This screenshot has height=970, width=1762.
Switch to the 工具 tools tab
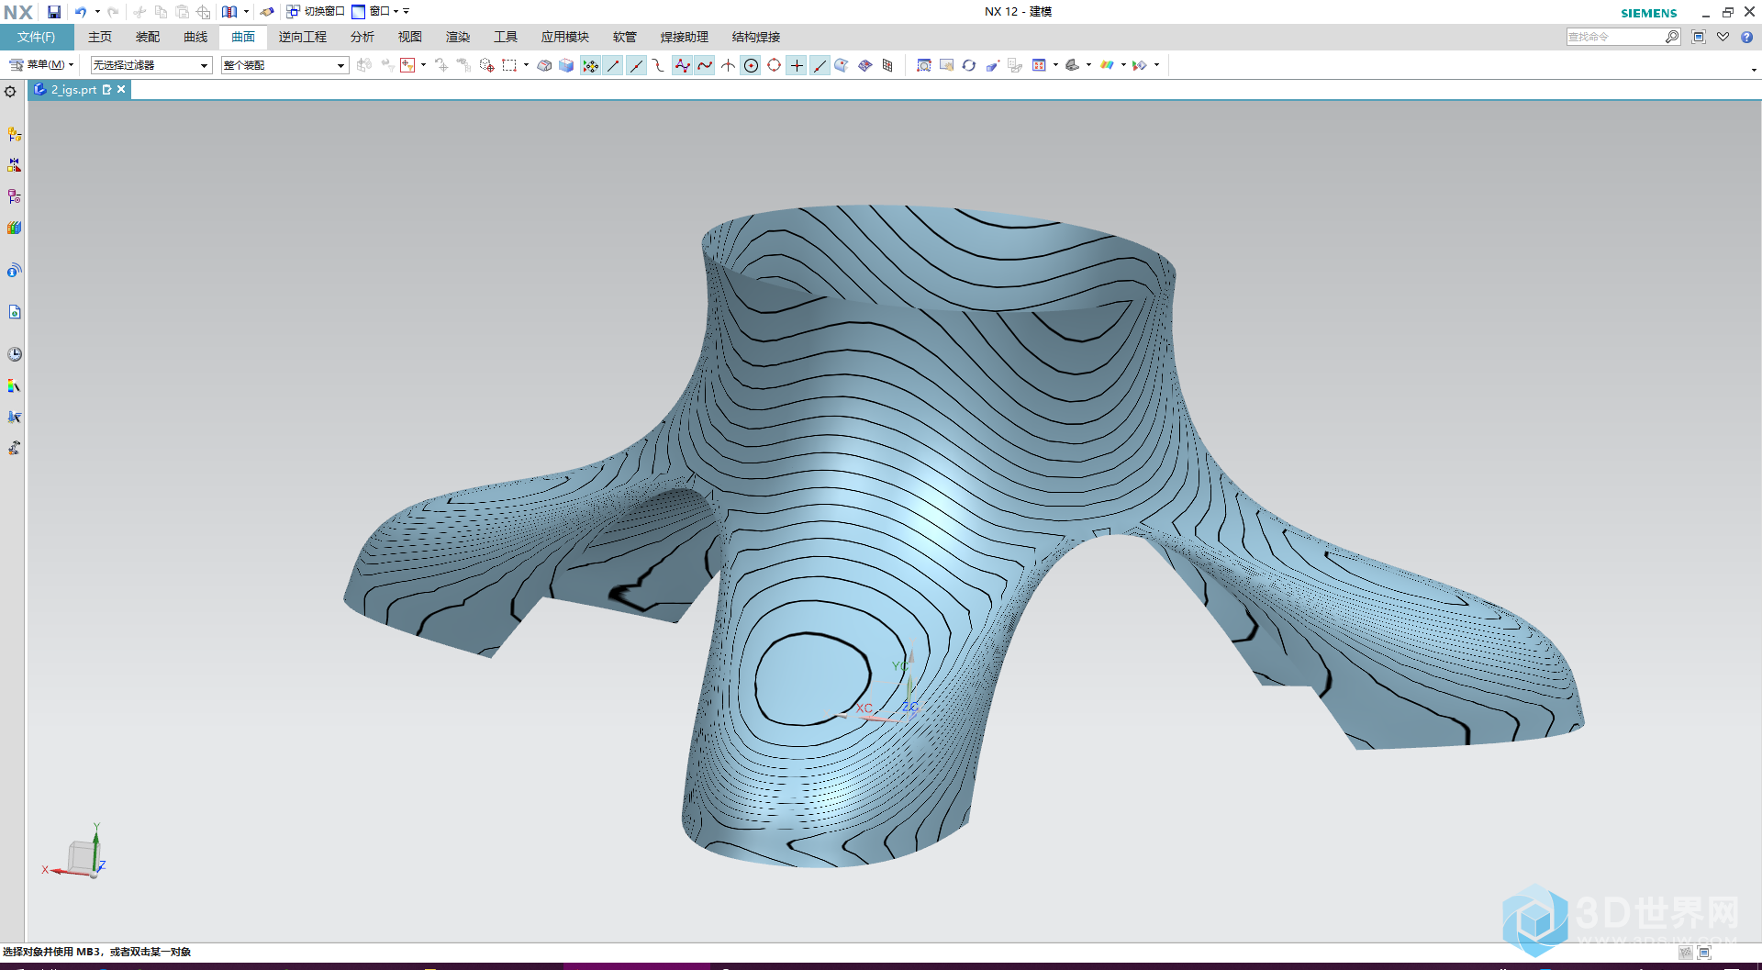[x=506, y=37]
